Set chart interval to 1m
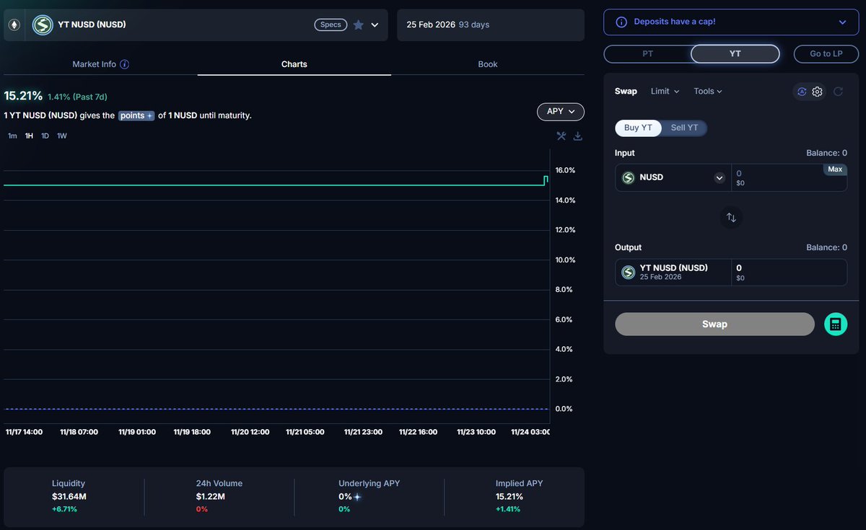This screenshot has width=866, height=530. tap(12, 136)
